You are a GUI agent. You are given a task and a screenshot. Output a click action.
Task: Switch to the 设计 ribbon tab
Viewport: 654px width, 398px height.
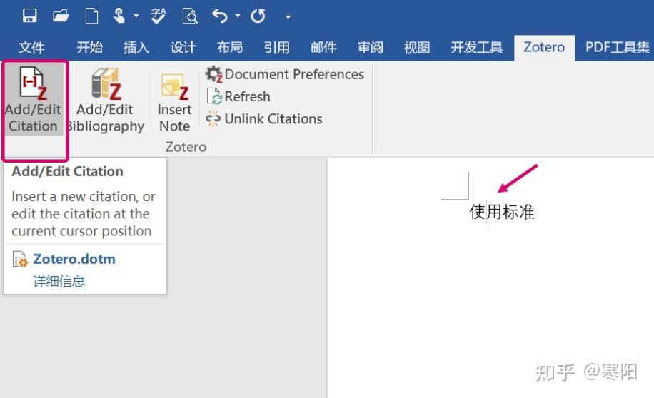tap(183, 48)
